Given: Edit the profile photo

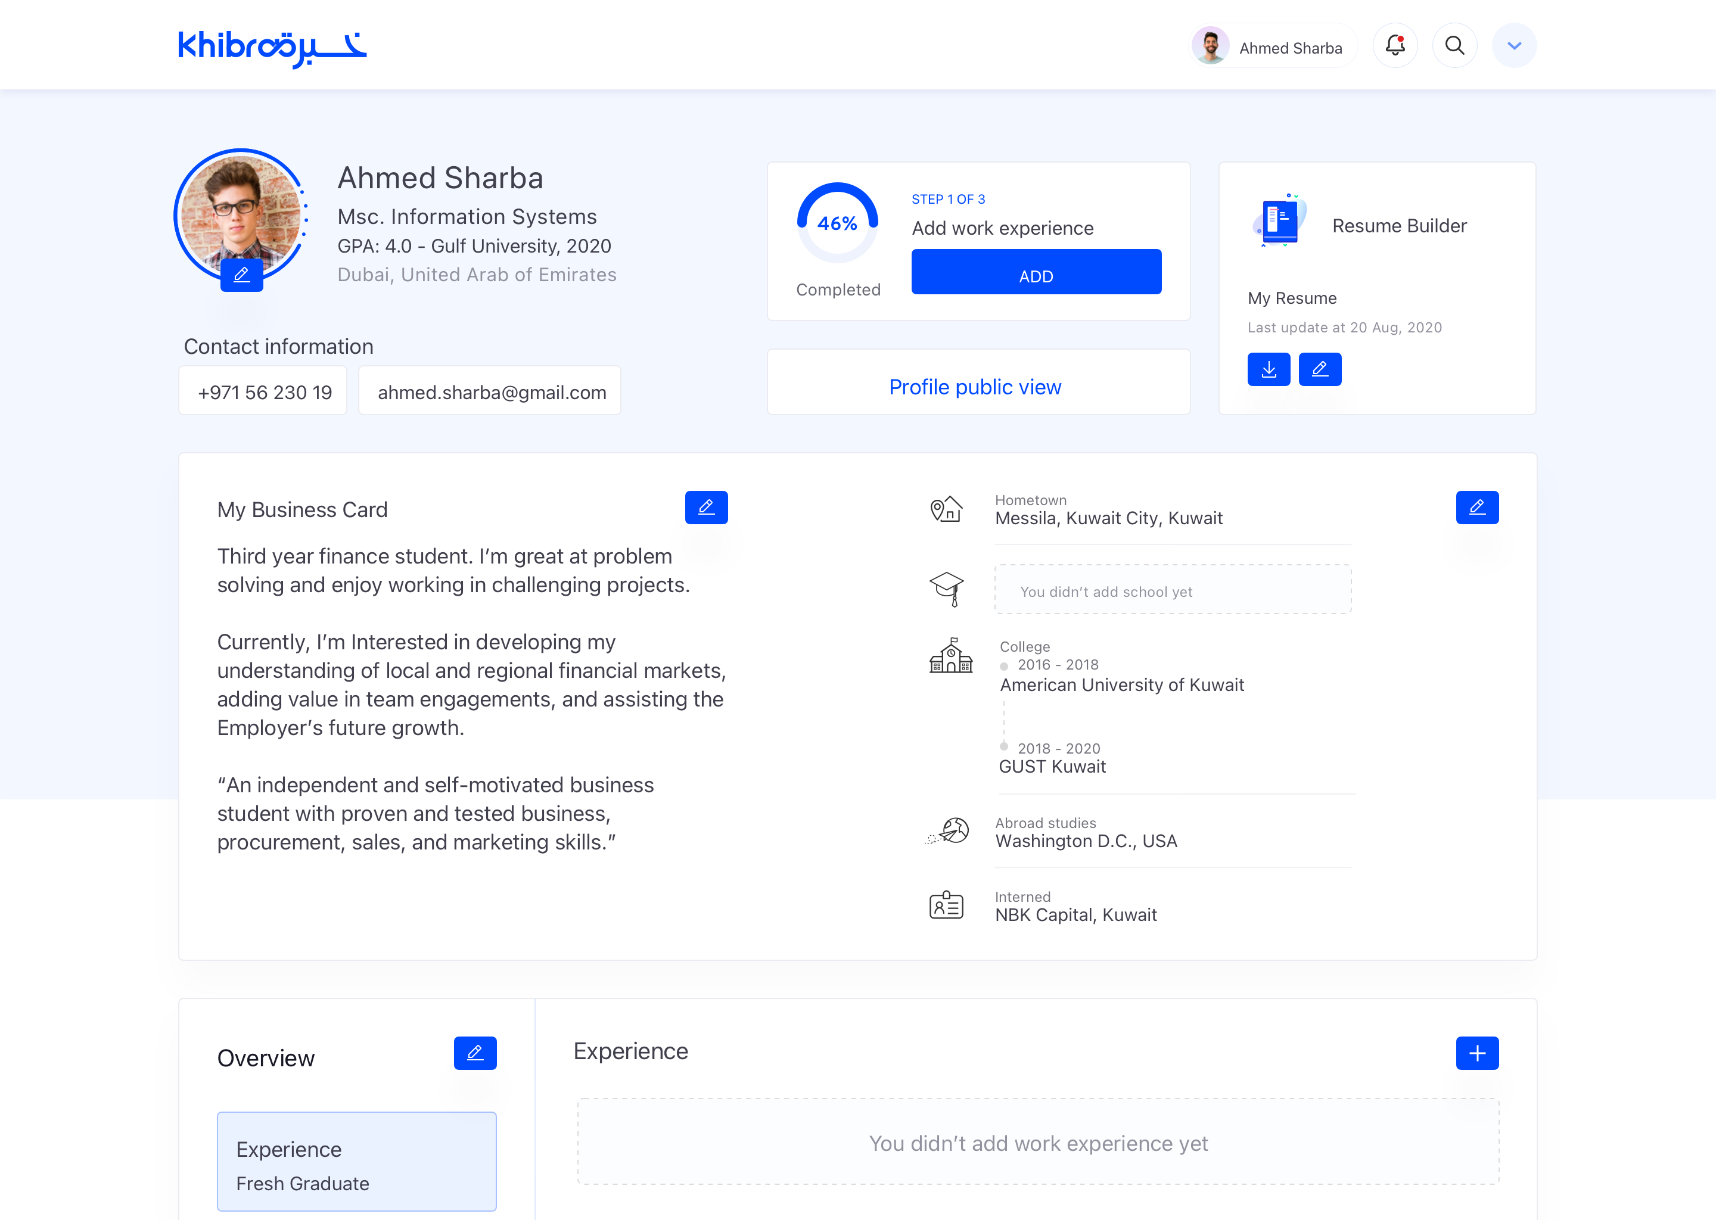Looking at the screenshot, I should [x=241, y=275].
